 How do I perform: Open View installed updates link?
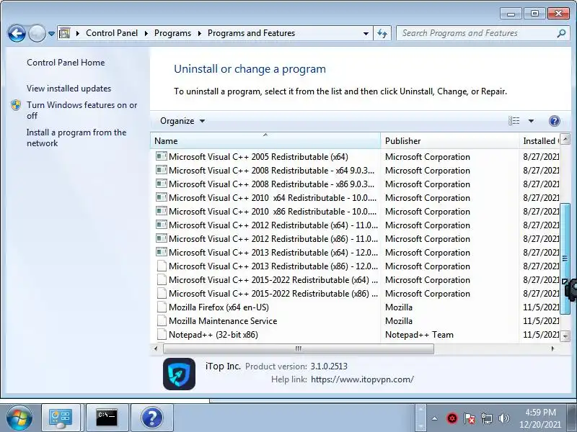tap(69, 89)
